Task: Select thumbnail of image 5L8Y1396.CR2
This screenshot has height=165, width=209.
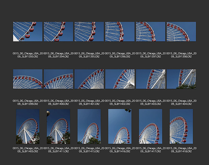Action: click(x=120, y=32)
